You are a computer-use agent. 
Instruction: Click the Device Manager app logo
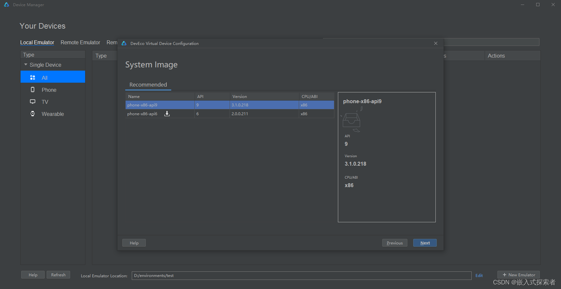click(7, 5)
